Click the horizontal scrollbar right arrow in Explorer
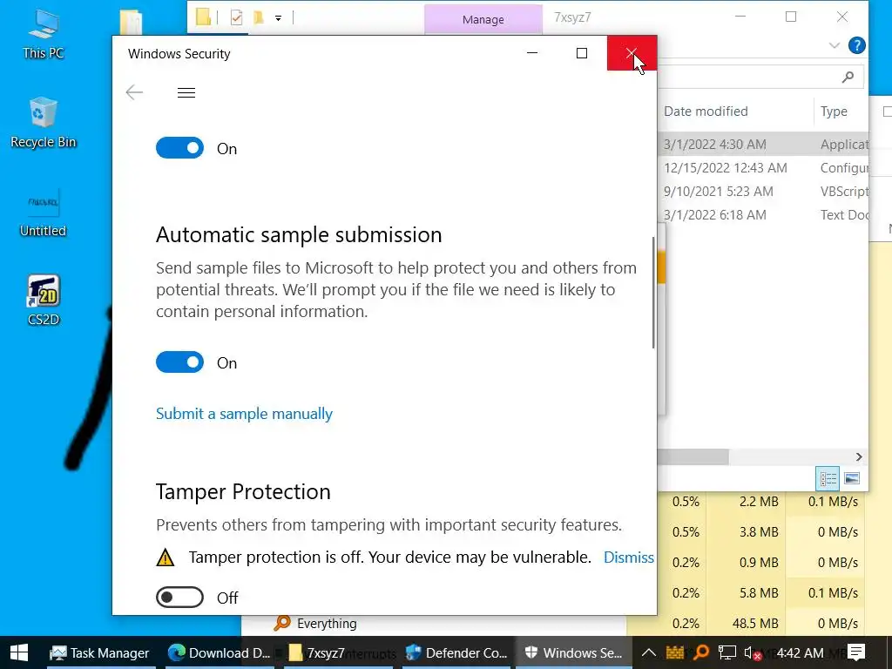The image size is (892, 669). click(858, 456)
